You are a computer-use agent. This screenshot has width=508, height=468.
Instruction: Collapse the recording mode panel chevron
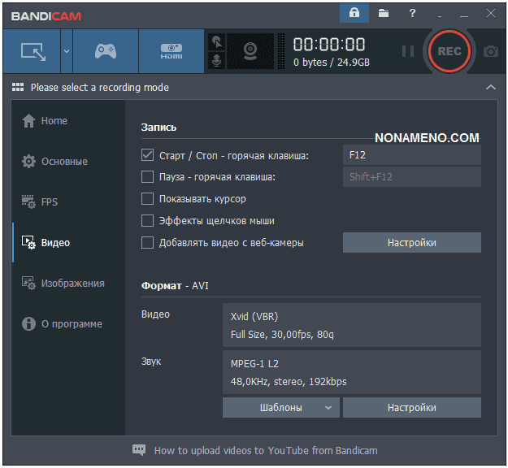pyautogui.click(x=489, y=87)
